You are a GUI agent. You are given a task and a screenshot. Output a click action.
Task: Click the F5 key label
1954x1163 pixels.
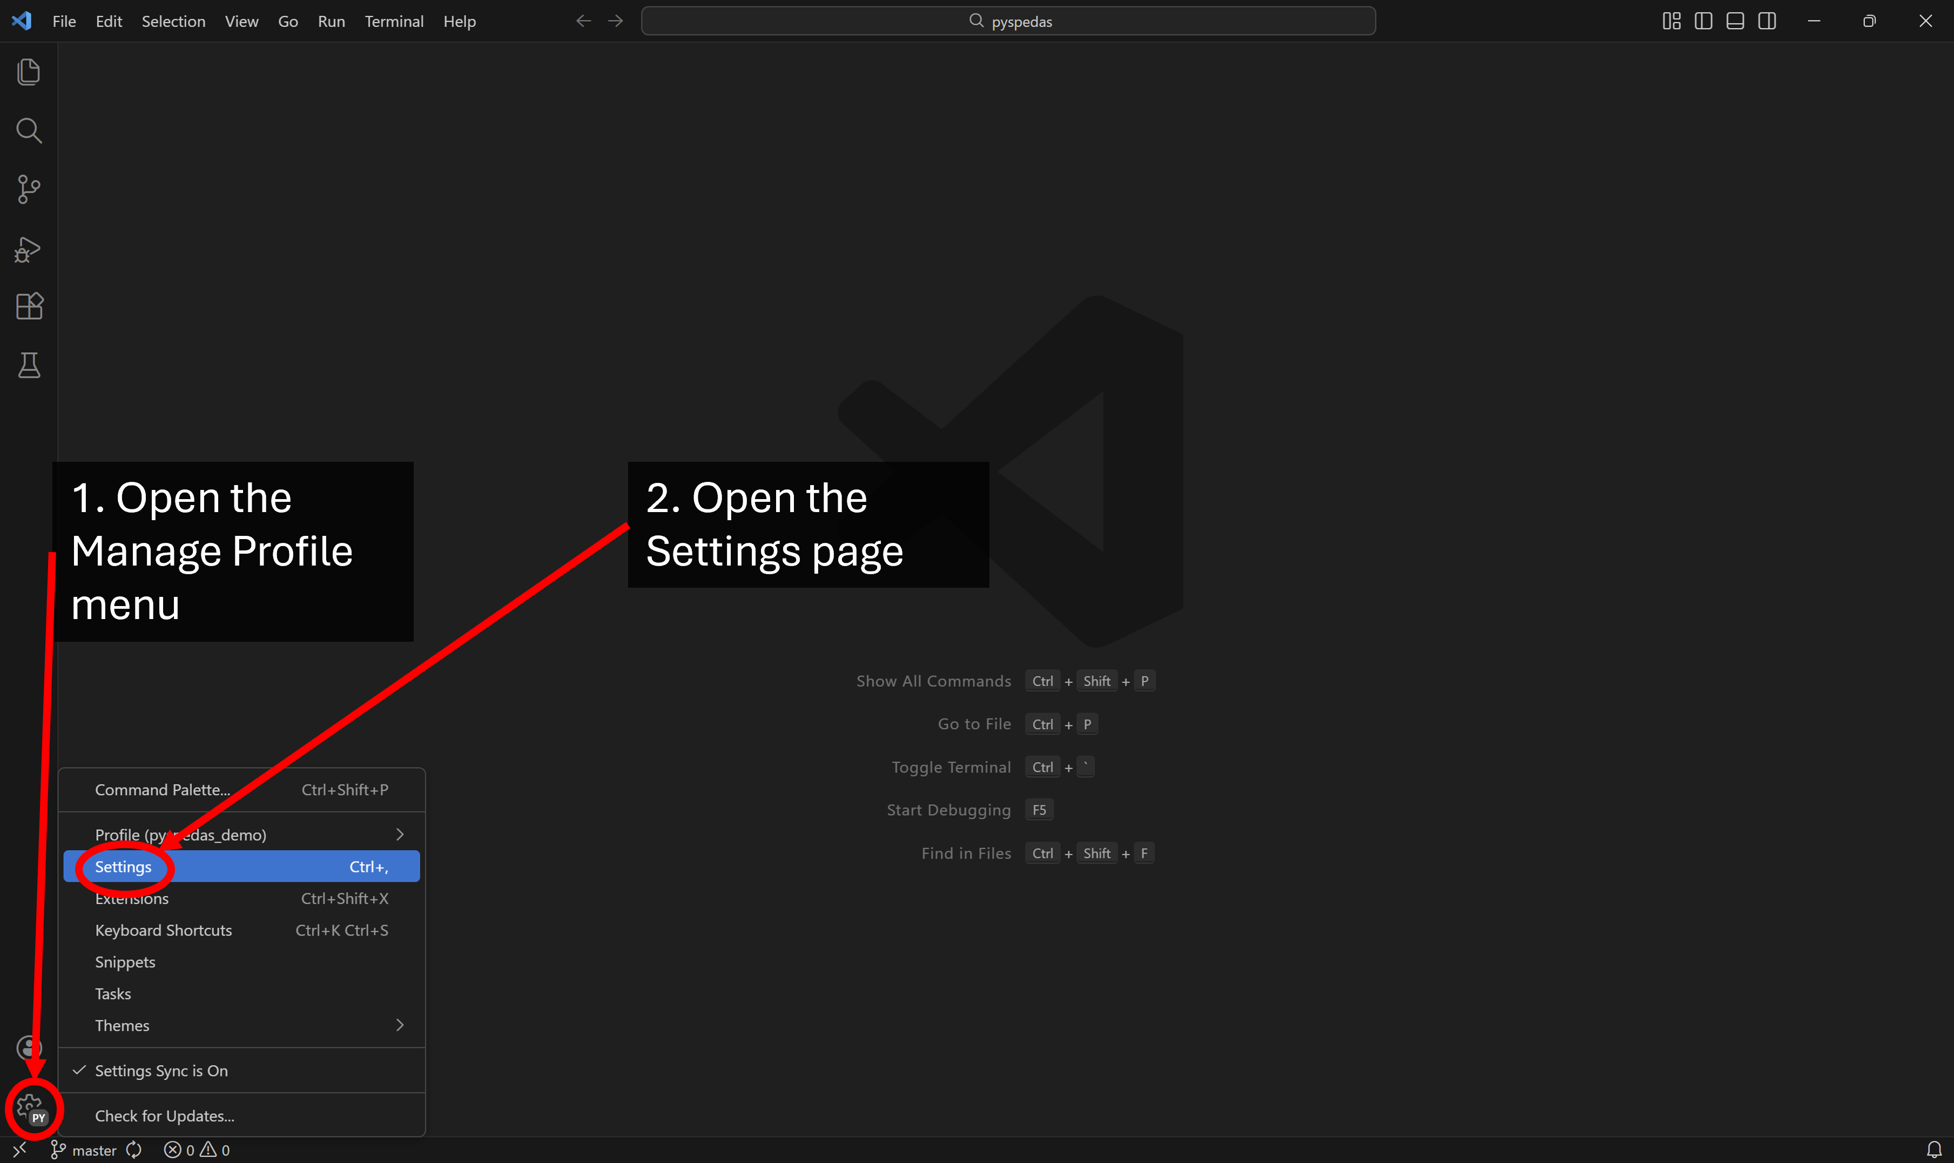click(x=1039, y=810)
